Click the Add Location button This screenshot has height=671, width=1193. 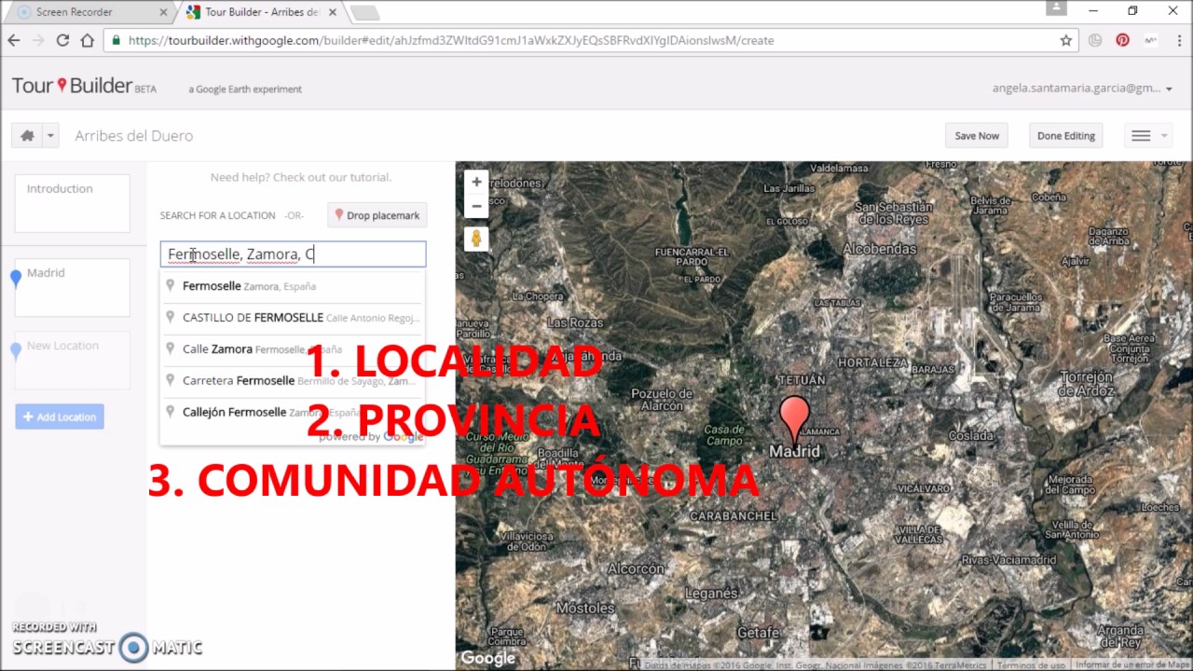[x=60, y=417]
